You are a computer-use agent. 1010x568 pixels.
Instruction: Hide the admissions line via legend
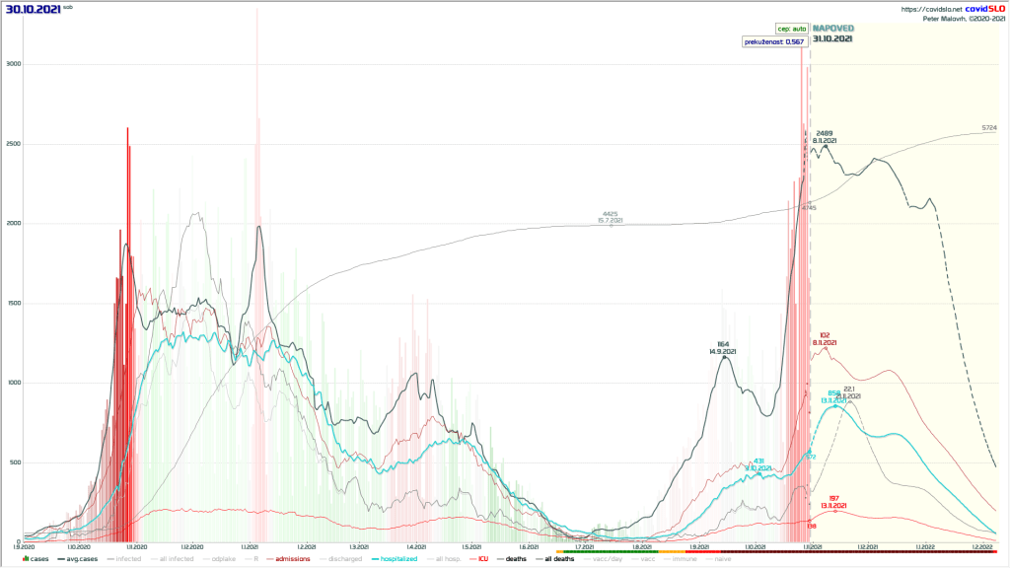pos(290,559)
